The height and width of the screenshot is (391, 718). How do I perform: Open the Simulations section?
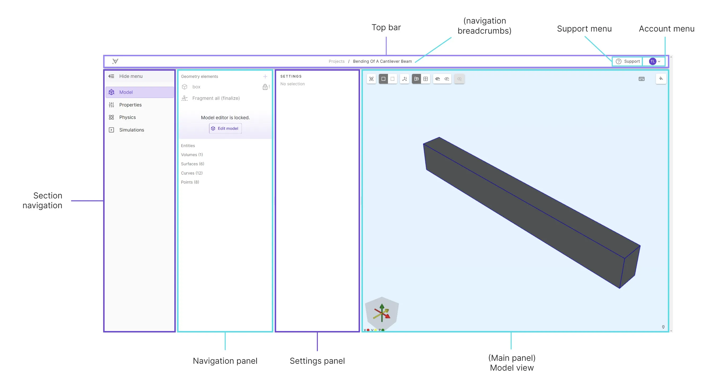[x=140, y=130]
